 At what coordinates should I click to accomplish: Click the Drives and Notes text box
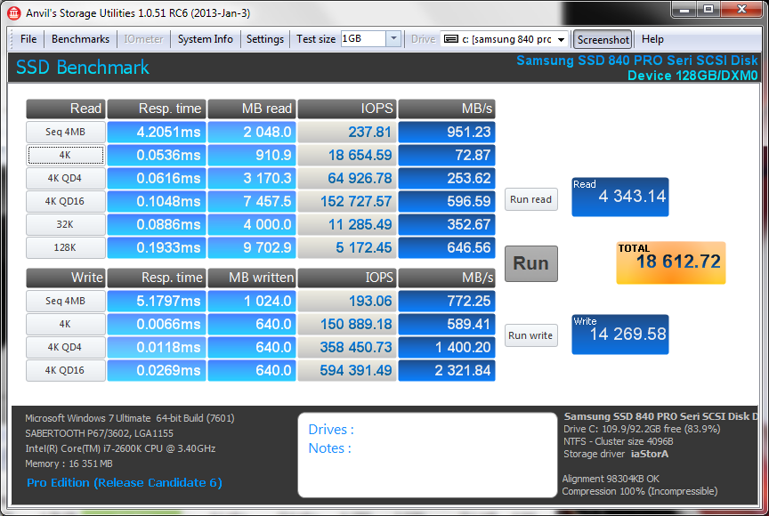point(426,455)
